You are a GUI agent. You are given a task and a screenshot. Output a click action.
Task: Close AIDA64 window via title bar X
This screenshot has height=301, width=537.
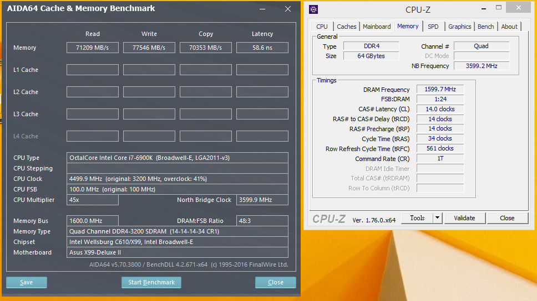coord(288,9)
